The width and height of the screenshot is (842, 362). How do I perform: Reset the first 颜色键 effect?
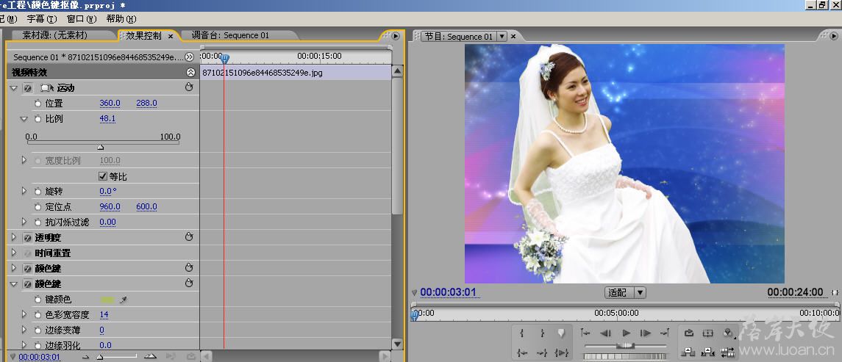pos(189,267)
